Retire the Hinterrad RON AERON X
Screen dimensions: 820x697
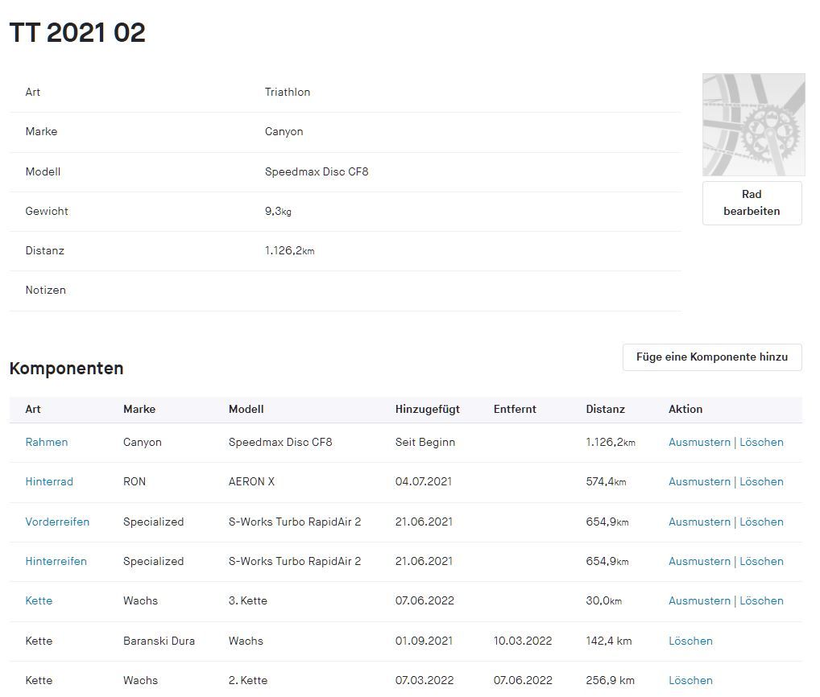tap(699, 481)
